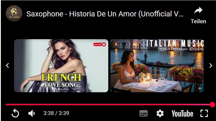Click the sparkle icon on Italian Music thumbnail
The width and height of the screenshot is (216, 121).
(x=200, y=88)
